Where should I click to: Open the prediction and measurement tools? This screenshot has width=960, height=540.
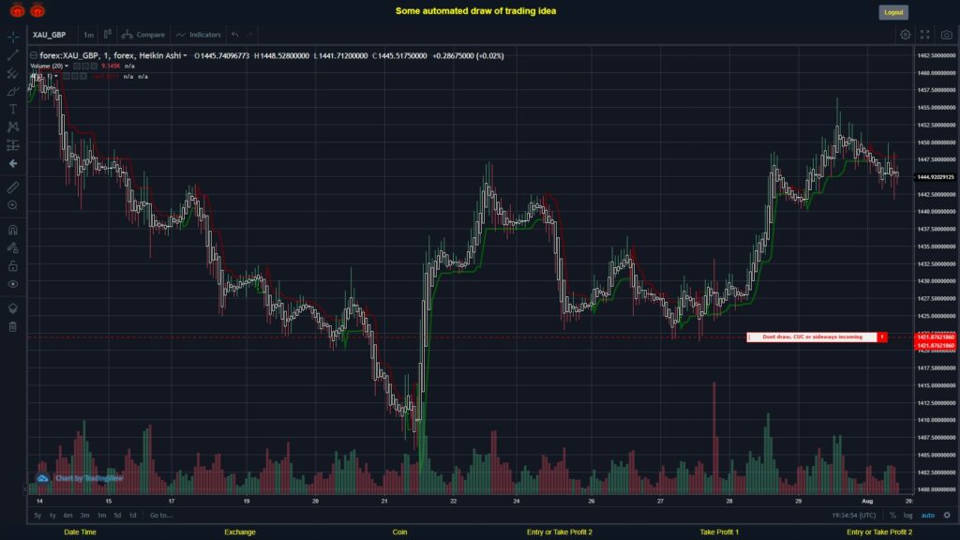point(13,145)
